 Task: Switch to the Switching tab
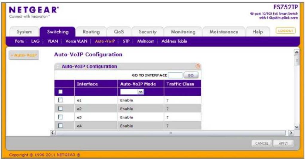tap(58, 32)
